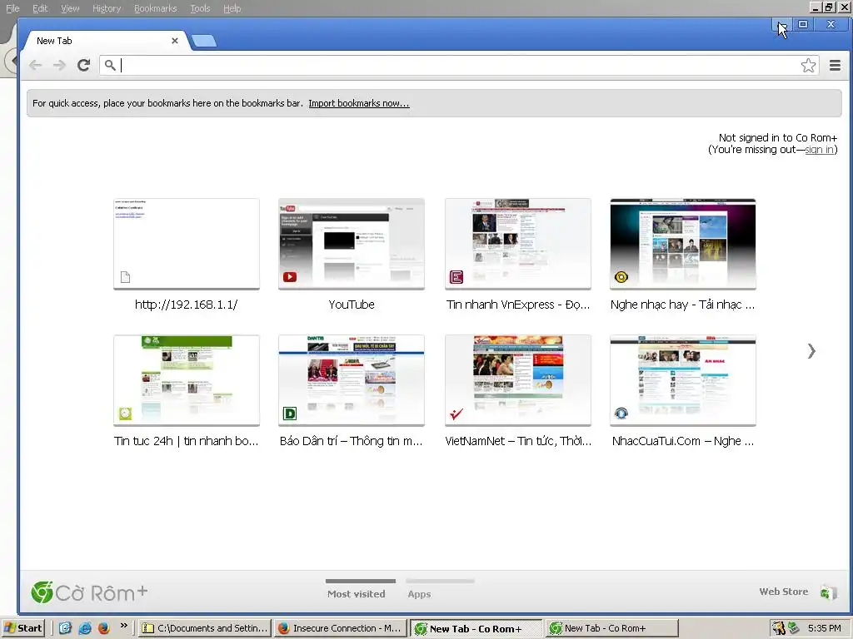Launch Internet Explorer from quick launch
This screenshot has height=639, width=853.
pos(84,628)
